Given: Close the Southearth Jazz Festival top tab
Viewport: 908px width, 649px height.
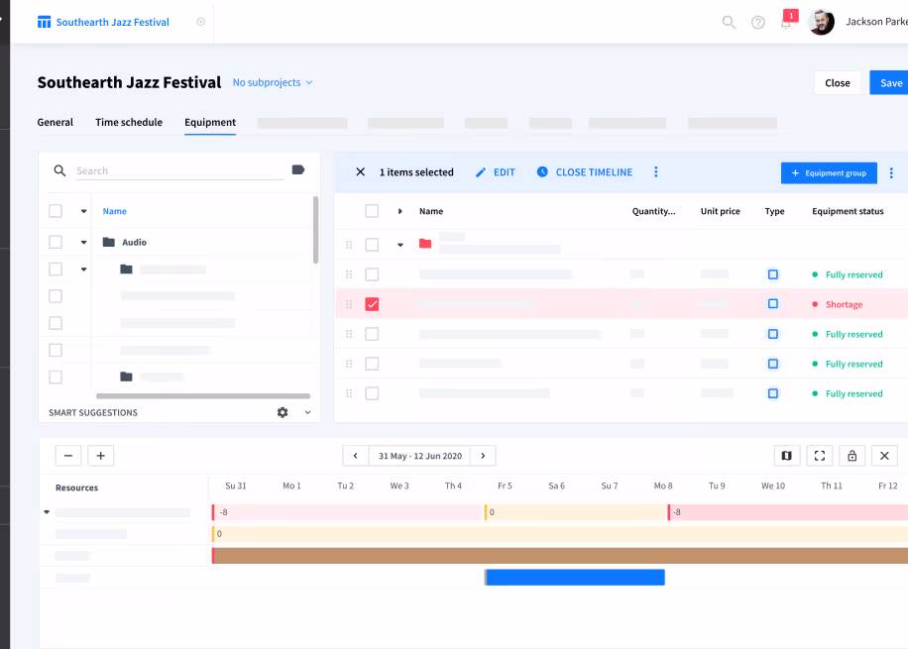Looking at the screenshot, I should (x=201, y=22).
